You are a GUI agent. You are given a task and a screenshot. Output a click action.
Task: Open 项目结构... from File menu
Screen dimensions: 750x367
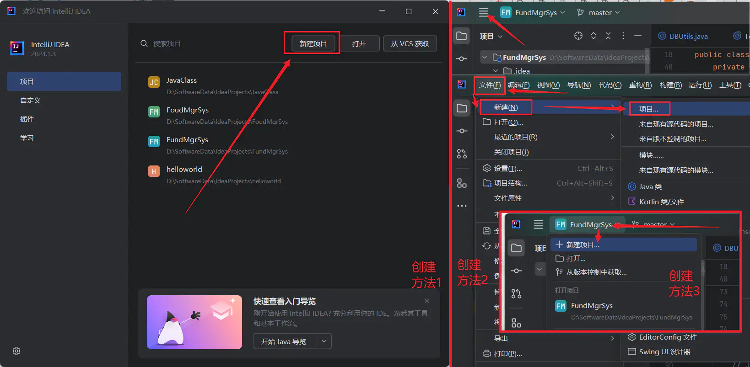coord(549,183)
